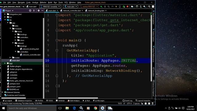Open Project view selector dropdown
This screenshot has height=111, width=197.
8,10
